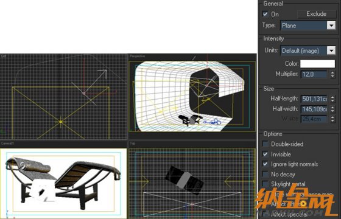
Task: Click the Half-width value field
Action: tap(314, 109)
